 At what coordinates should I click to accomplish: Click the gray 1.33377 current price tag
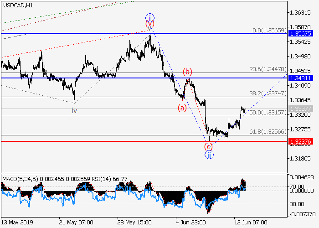[x=300, y=109]
